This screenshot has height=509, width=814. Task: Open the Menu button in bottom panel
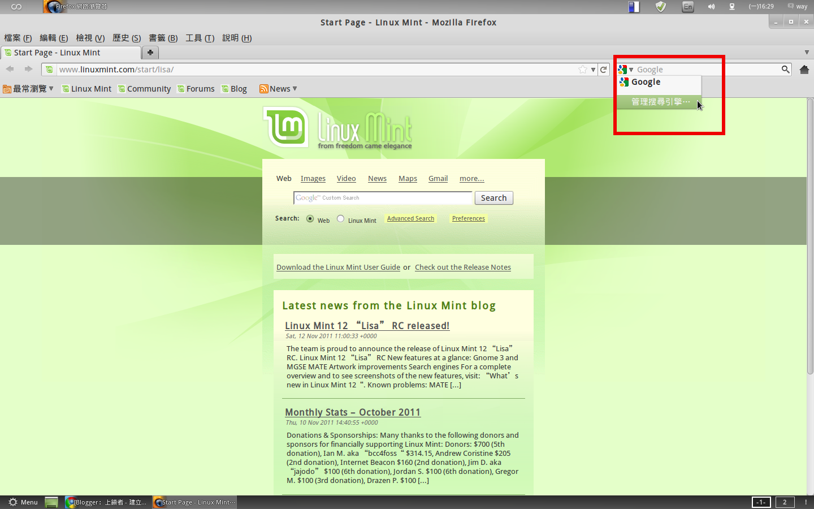pos(23,502)
